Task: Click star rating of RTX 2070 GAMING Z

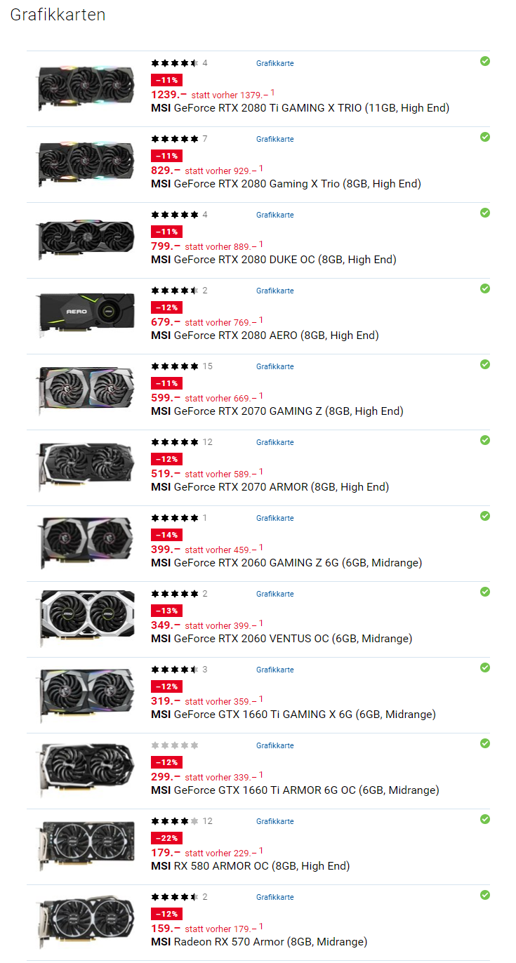Action: click(x=175, y=366)
